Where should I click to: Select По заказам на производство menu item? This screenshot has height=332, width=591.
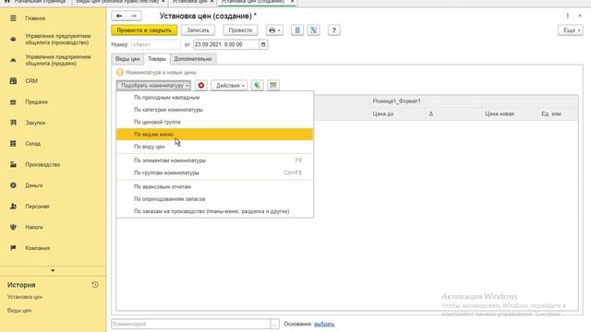tap(215, 211)
